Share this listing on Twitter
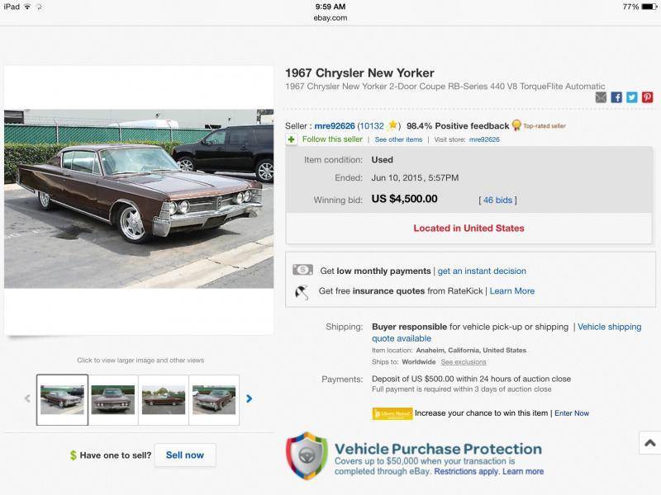661x495 pixels. [632, 97]
